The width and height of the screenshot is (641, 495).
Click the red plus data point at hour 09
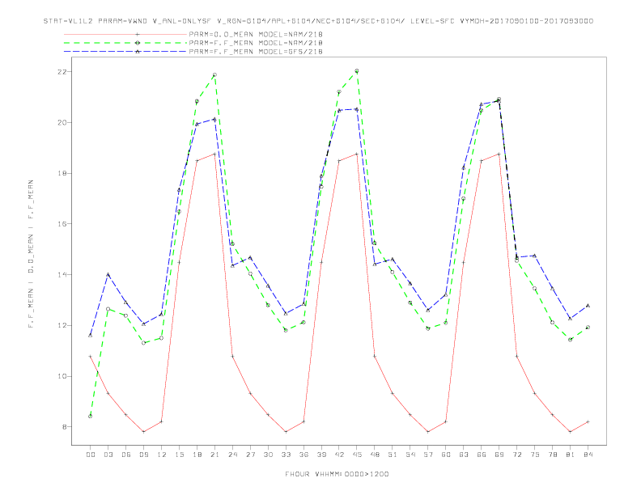pos(143,432)
